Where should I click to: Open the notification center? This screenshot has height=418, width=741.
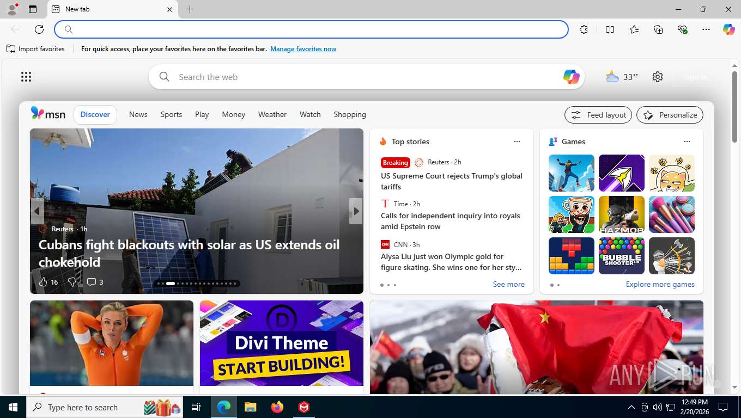(x=723, y=407)
